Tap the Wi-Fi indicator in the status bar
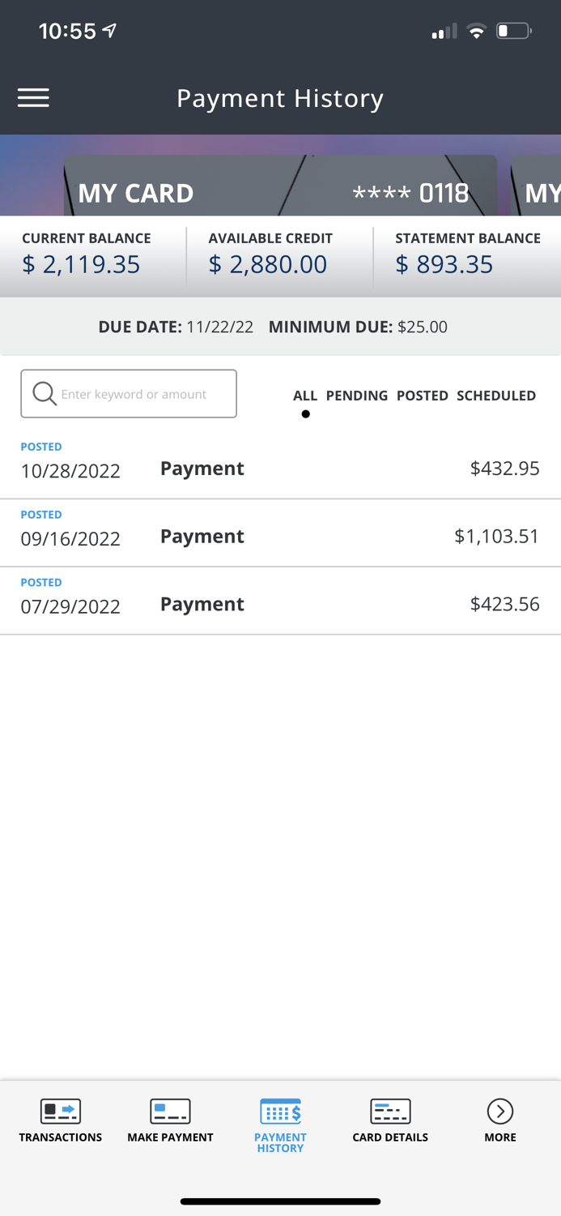This screenshot has height=1216, width=561. (477, 31)
